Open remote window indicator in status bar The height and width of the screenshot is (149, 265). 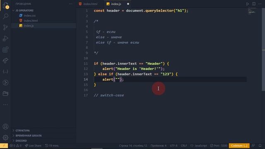coord(4,145)
